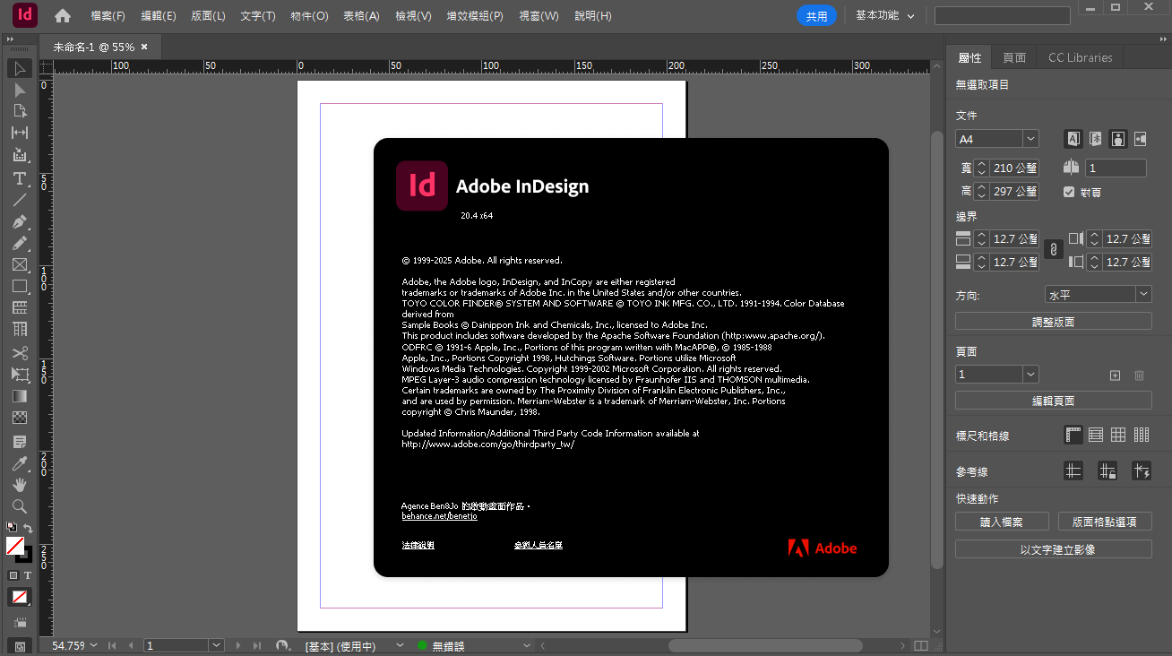Viewport: 1172px width, 656px height.
Task: Activate the Free Transform tool
Action: click(20, 375)
